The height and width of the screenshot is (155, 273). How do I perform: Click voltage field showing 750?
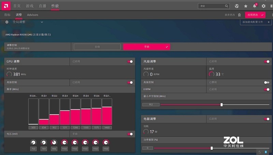33,149
